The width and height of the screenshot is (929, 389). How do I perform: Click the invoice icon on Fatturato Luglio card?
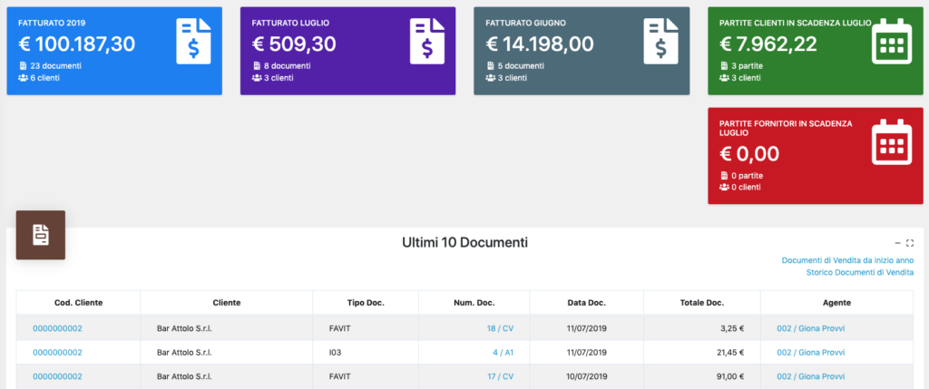(427, 41)
